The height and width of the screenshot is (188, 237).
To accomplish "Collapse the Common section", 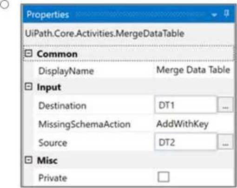I will click(x=28, y=53).
